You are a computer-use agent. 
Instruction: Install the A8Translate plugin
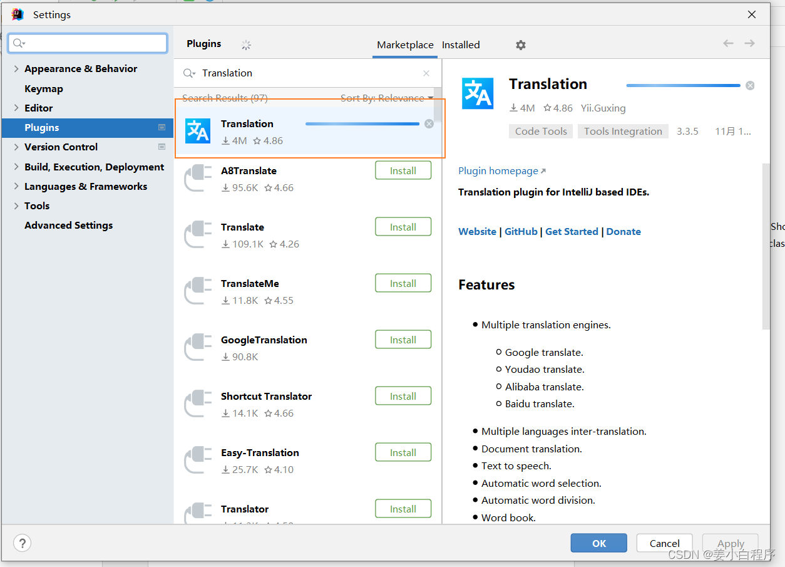tap(403, 170)
